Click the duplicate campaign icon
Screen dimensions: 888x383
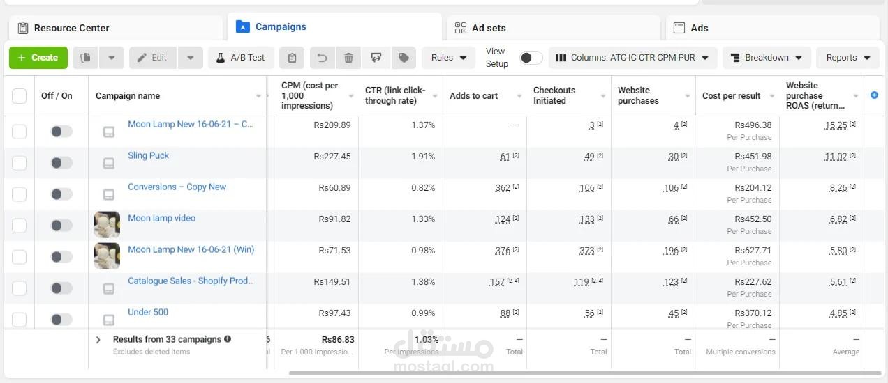86,58
